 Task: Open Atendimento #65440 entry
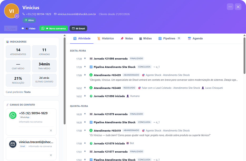[x=107, y=88]
